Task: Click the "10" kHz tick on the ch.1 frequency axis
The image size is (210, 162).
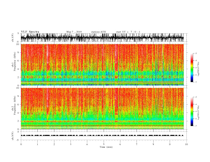Action: click(18, 44)
